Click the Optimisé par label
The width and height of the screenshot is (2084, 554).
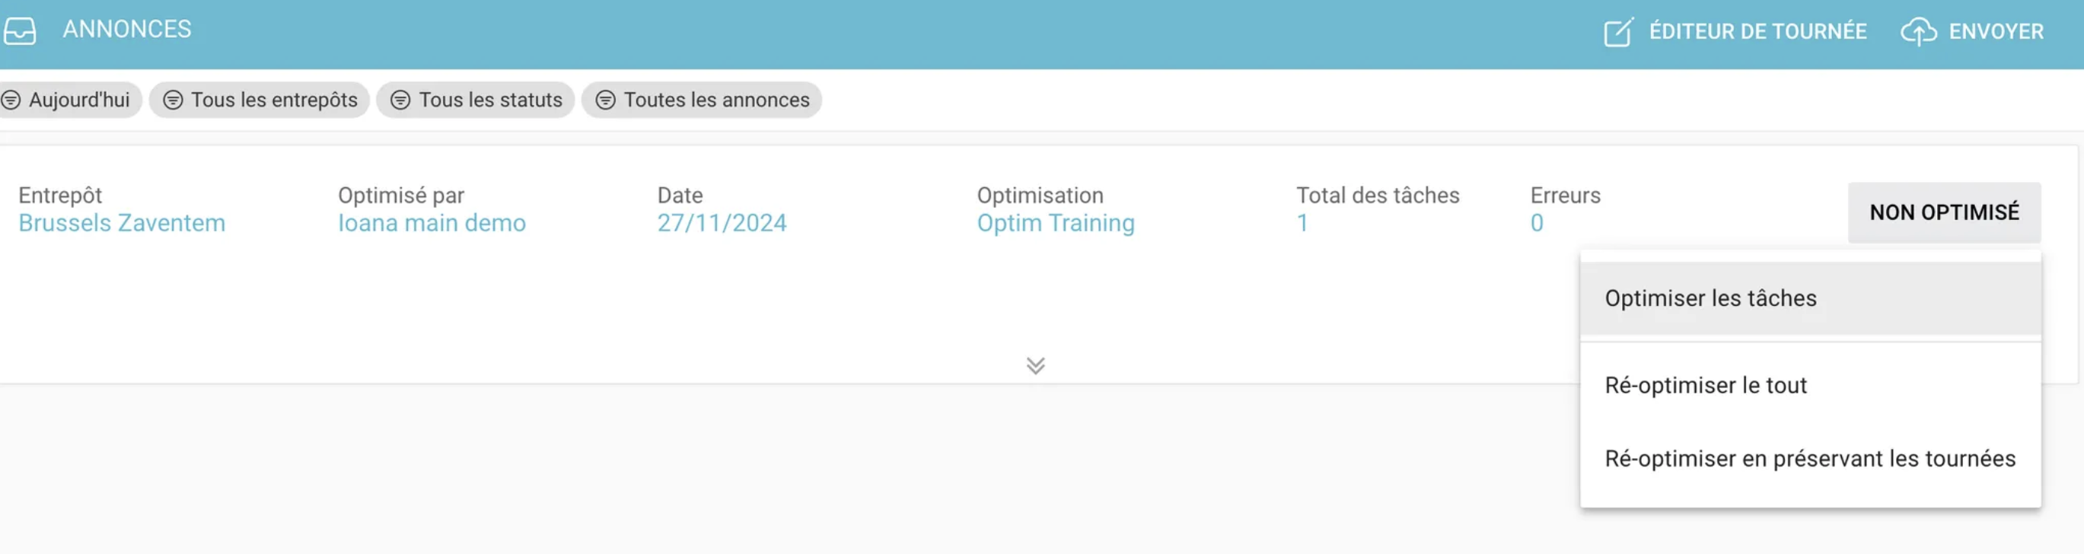coord(401,195)
